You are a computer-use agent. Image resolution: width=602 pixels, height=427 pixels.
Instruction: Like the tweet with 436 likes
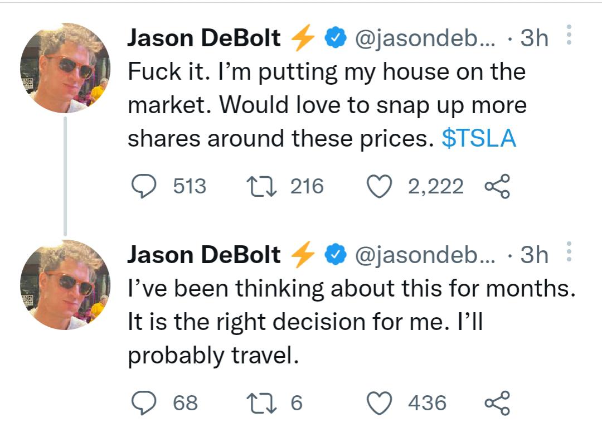[x=379, y=403]
